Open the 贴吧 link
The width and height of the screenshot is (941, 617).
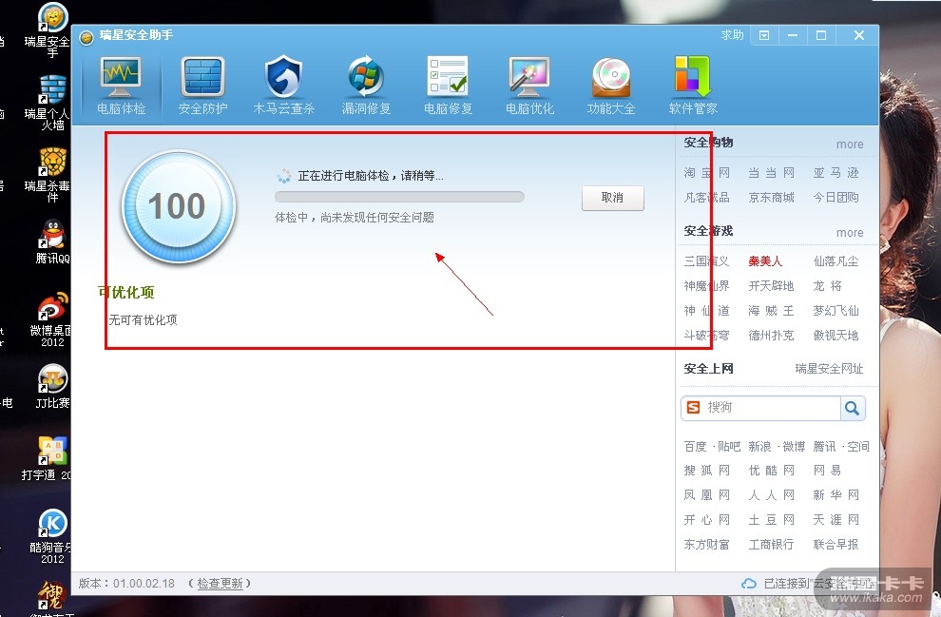click(729, 446)
